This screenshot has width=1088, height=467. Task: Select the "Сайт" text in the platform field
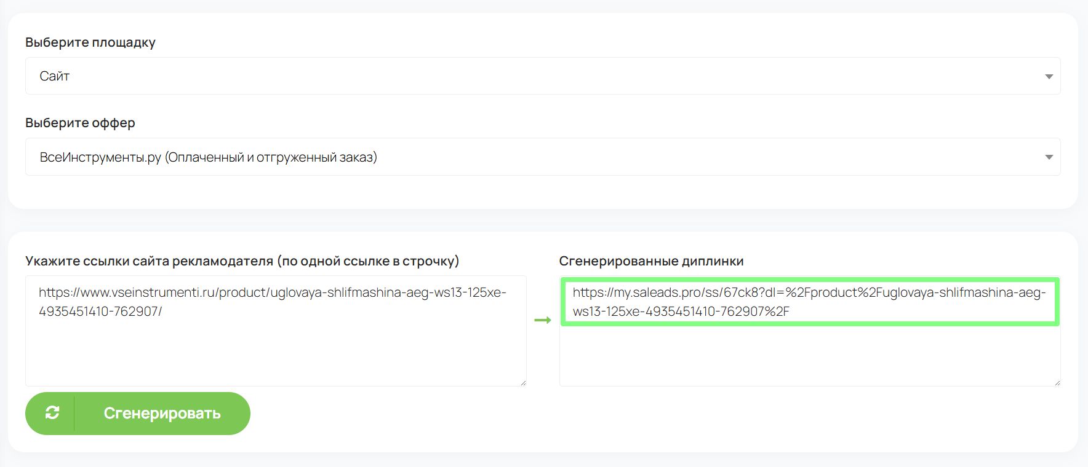tap(55, 76)
